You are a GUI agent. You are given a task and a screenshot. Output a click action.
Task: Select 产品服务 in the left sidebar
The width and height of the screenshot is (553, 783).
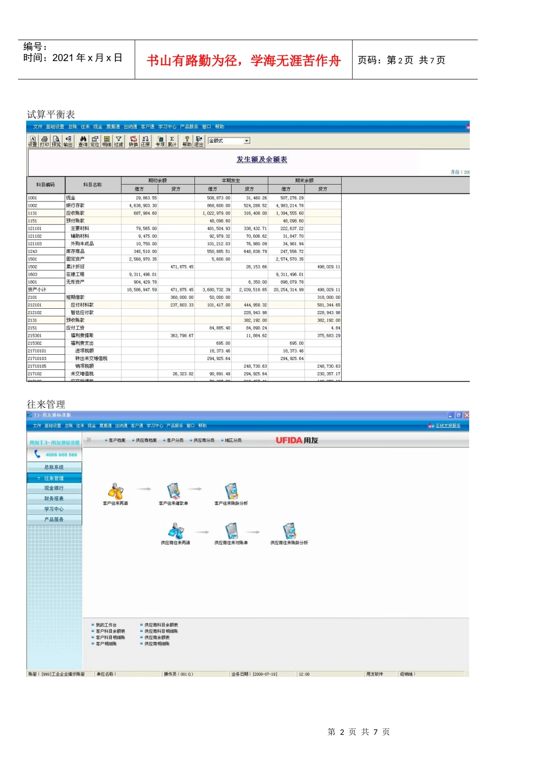tap(54, 520)
